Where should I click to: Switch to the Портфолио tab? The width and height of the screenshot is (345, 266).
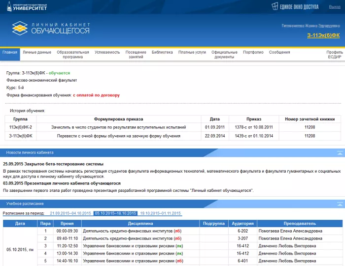pyautogui.click(x=253, y=52)
